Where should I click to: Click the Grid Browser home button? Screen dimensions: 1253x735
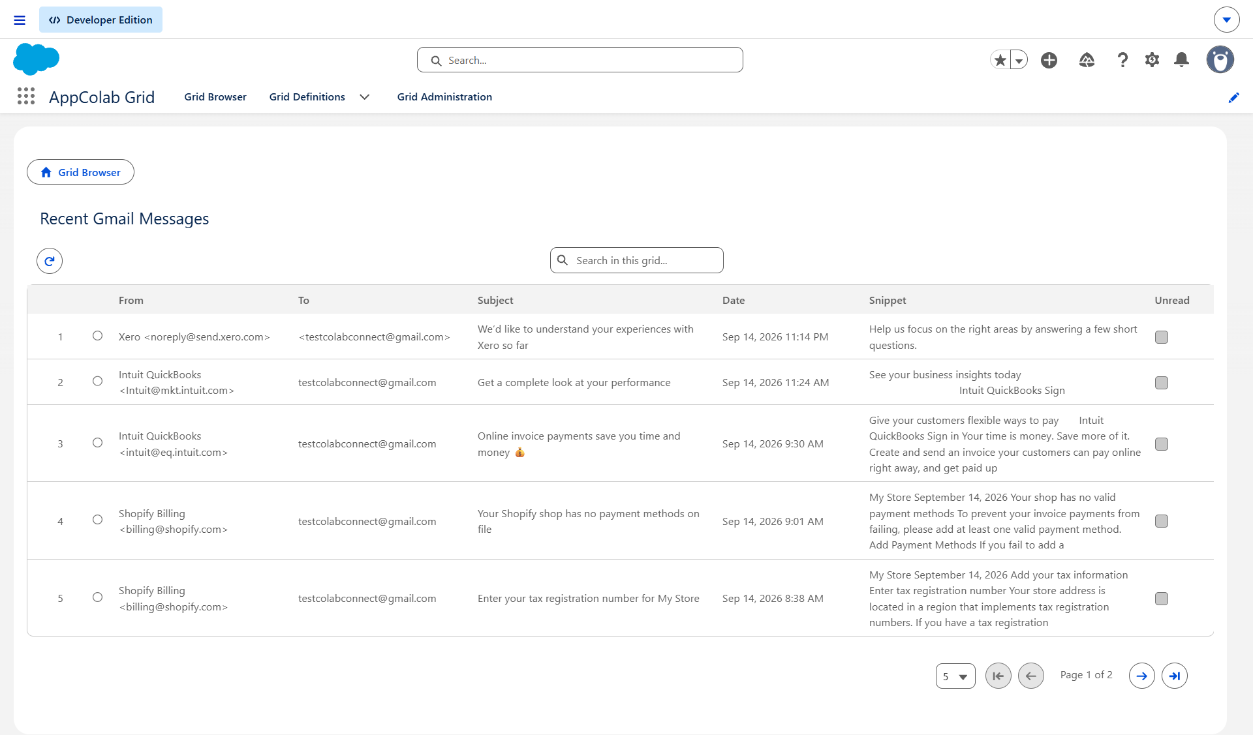tap(80, 172)
